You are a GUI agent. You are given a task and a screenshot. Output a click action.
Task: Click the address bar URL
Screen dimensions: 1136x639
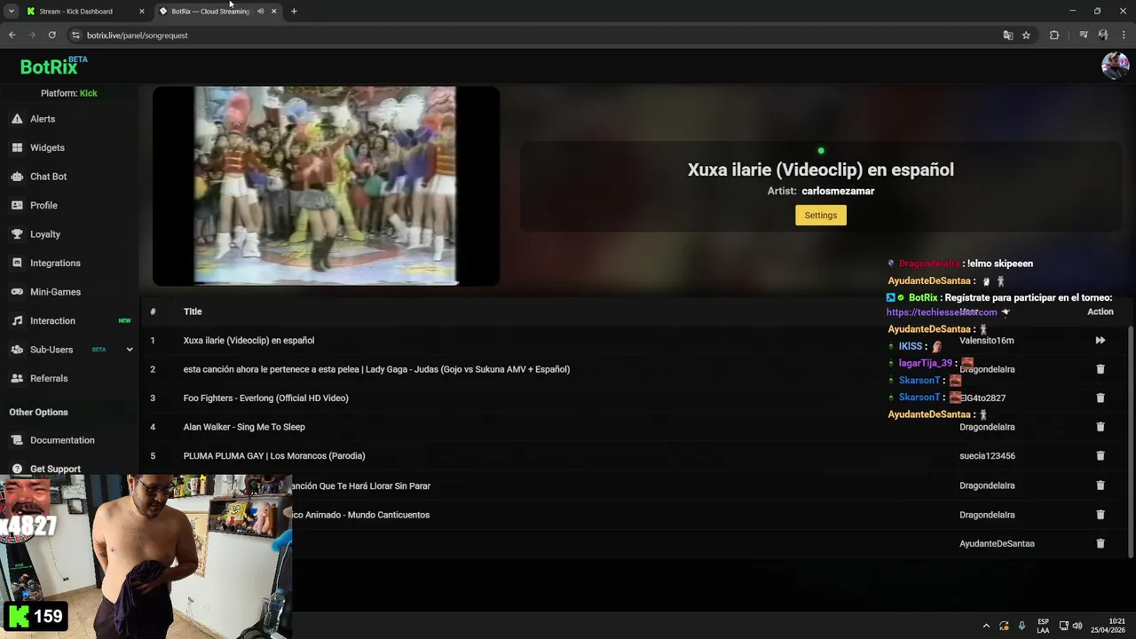pos(138,35)
